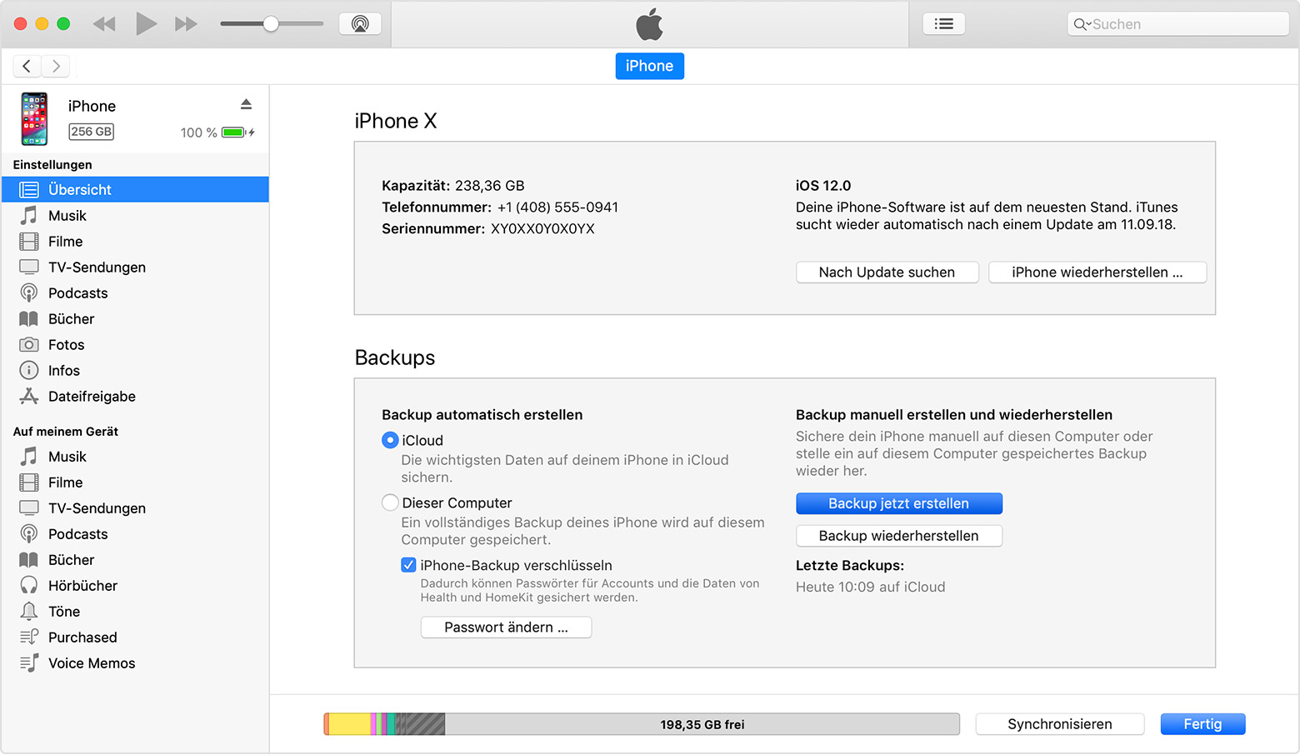This screenshot has height=755, width=1300.
Task: Go back with the left chevron
Action: click(x=27, y=66)
